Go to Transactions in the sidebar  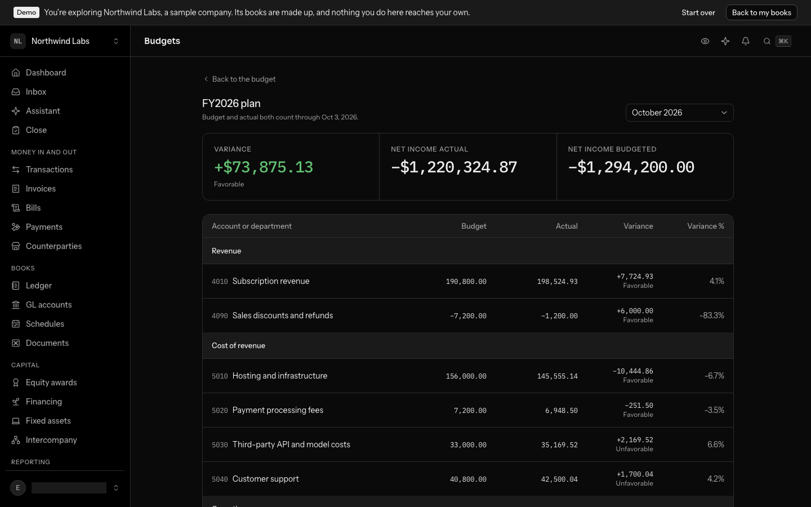coord(65,170)
